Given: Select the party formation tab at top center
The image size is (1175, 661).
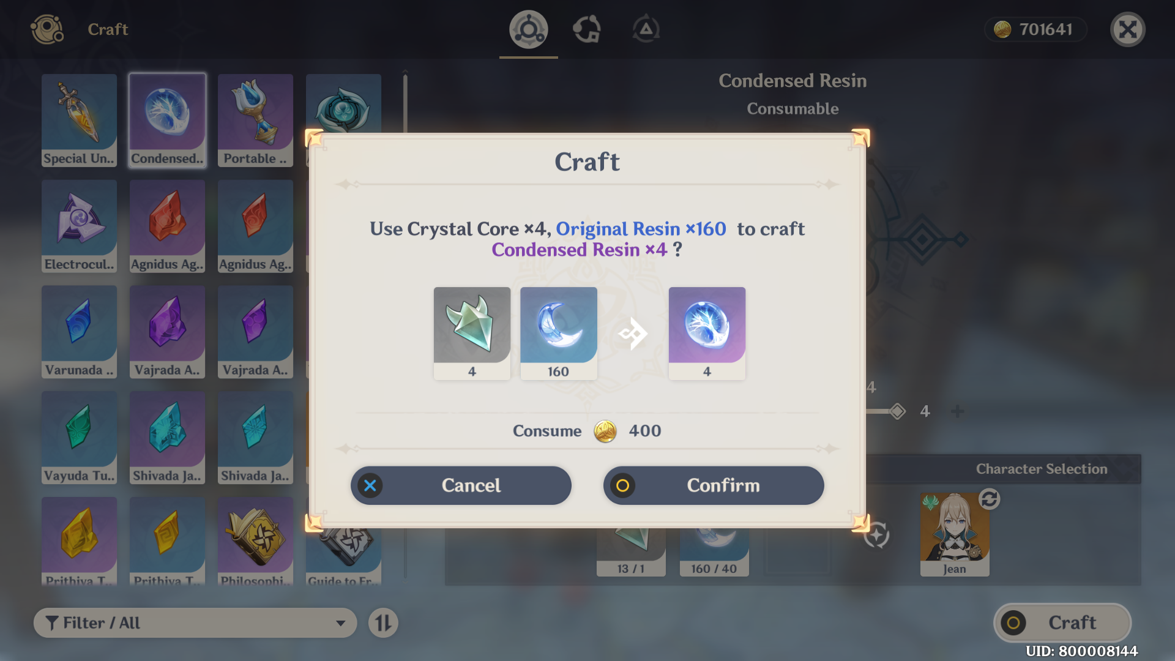Looking at the screenshot, I should point(586,29).
